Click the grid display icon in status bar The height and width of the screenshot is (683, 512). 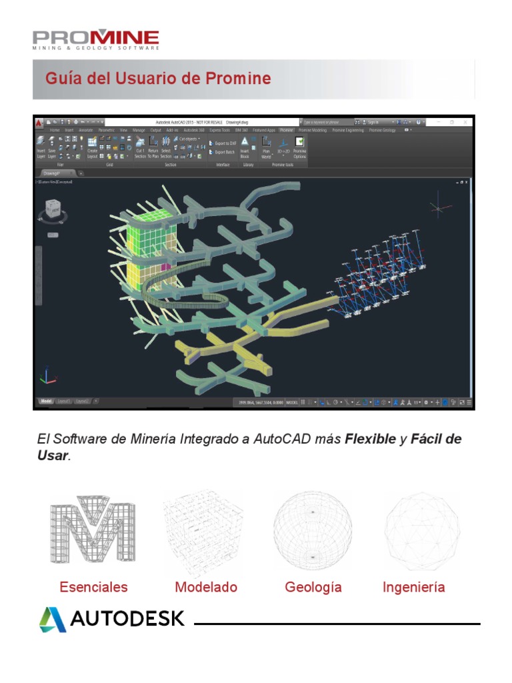(x=303, y=402)
